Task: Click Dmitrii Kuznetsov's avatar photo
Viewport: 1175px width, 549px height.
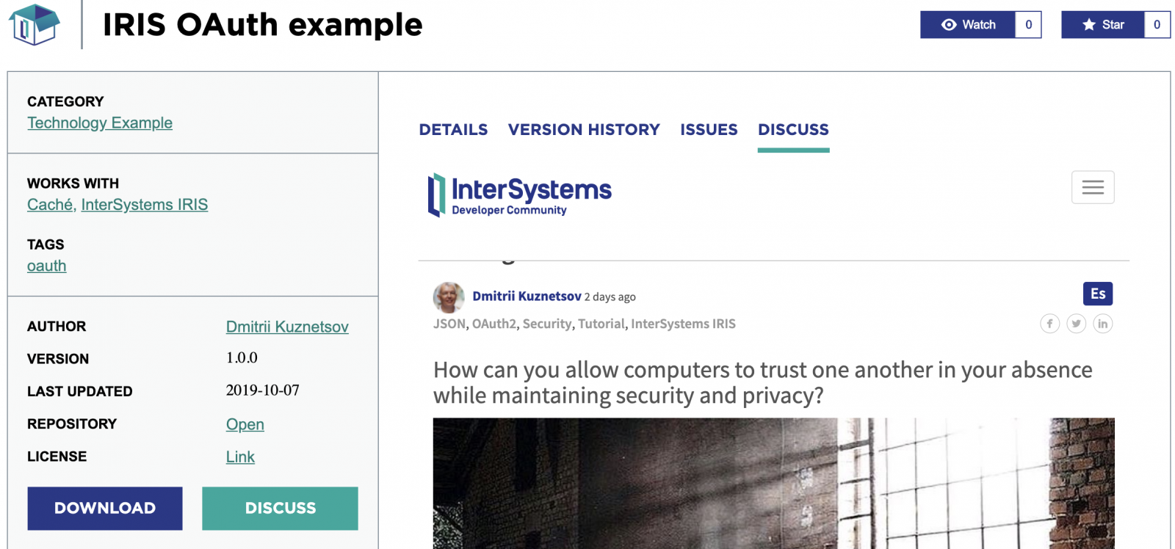Action: [x=448, y=297]
